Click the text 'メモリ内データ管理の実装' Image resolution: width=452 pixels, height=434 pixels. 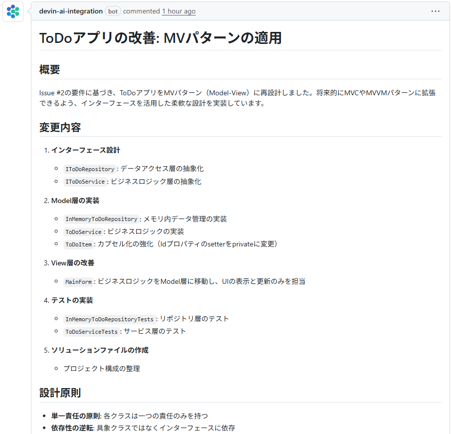(185, 219)
